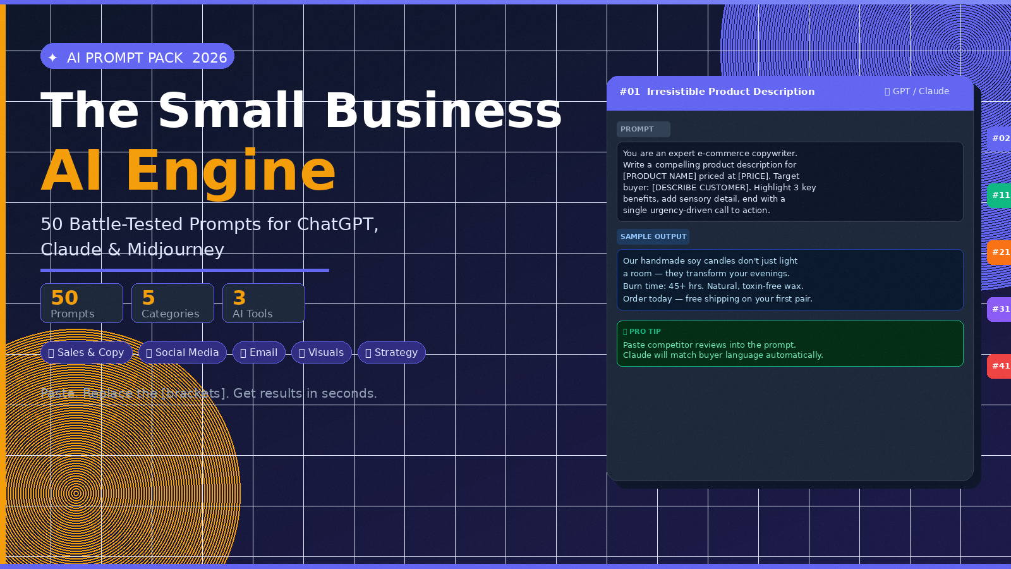Click the 'PRO TIP' label
This screenshot has width=1011, height=569.
coord(642,331)
